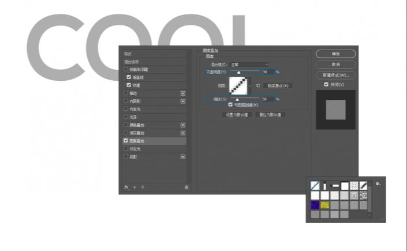Click the style preview square thumbnail
The height and width of the screenshot is (251, 407).
(x=335, y=110)
